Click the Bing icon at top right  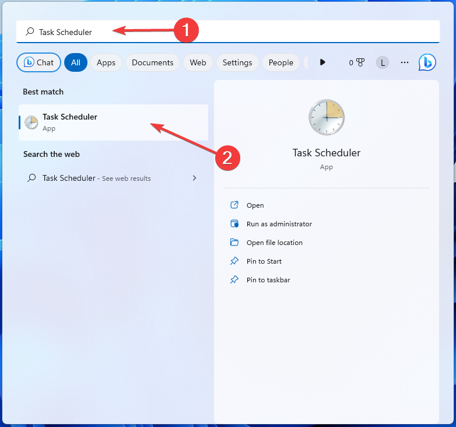point(427,62)
